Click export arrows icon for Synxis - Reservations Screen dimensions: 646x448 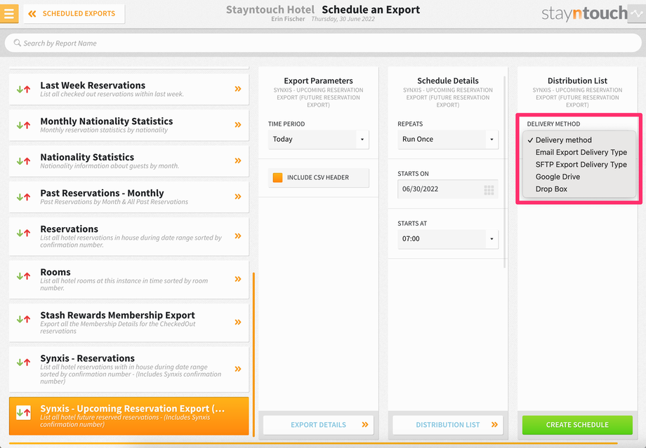point(23,362)
